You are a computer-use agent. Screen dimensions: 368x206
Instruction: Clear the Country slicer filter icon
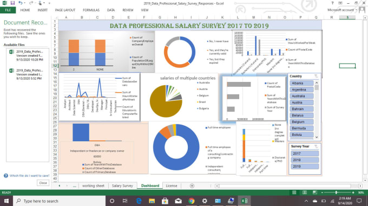tap(316, 76)
